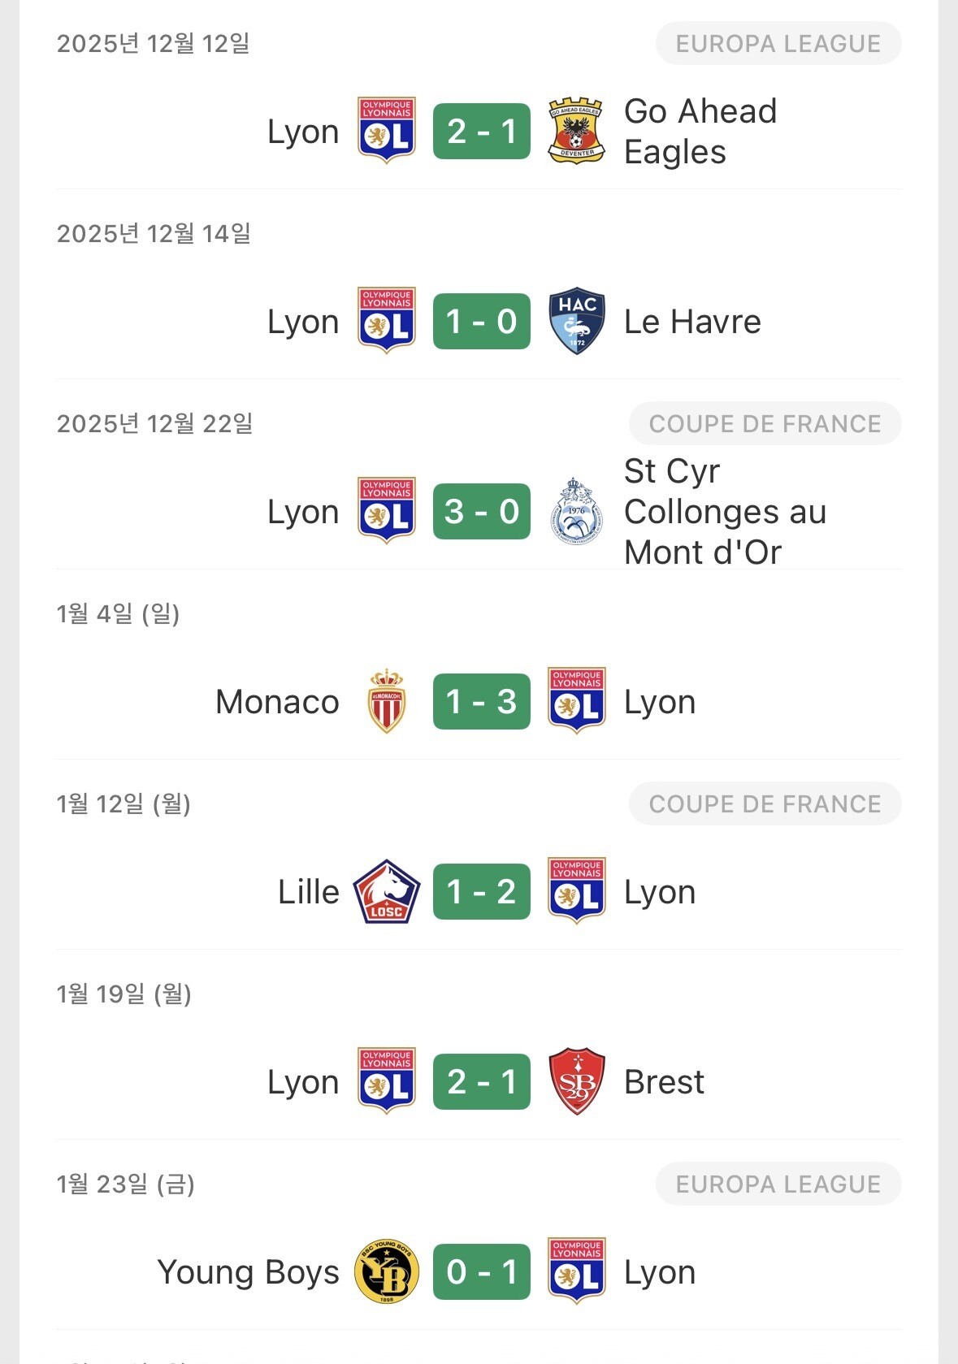Image resolution: width=958 pixels, height=1364 pixels.
Task: Tap the Lille LOSC crest
Action: tap(387, 891)
